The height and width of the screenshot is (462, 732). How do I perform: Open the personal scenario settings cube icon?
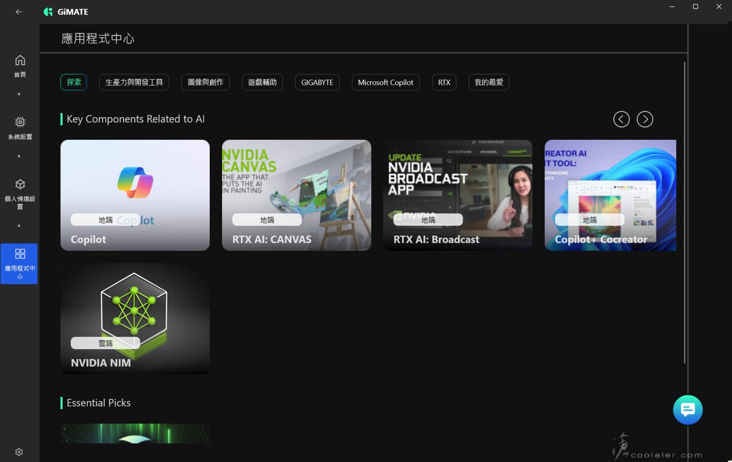click(20, 184)
